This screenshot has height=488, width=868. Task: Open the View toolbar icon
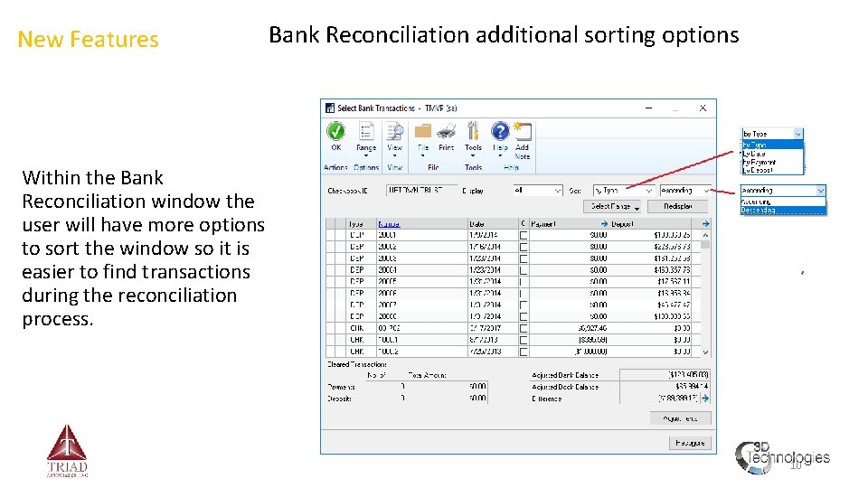(395, 132)
